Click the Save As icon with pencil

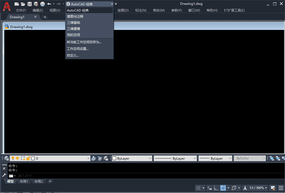click(36, 4)
